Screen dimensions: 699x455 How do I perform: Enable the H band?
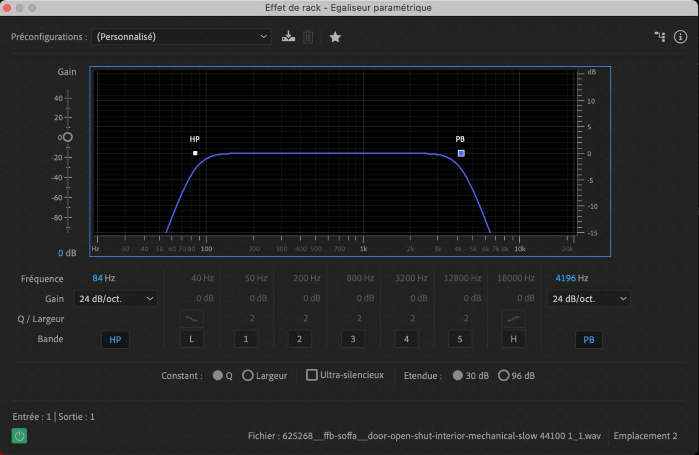pos(513,339)
